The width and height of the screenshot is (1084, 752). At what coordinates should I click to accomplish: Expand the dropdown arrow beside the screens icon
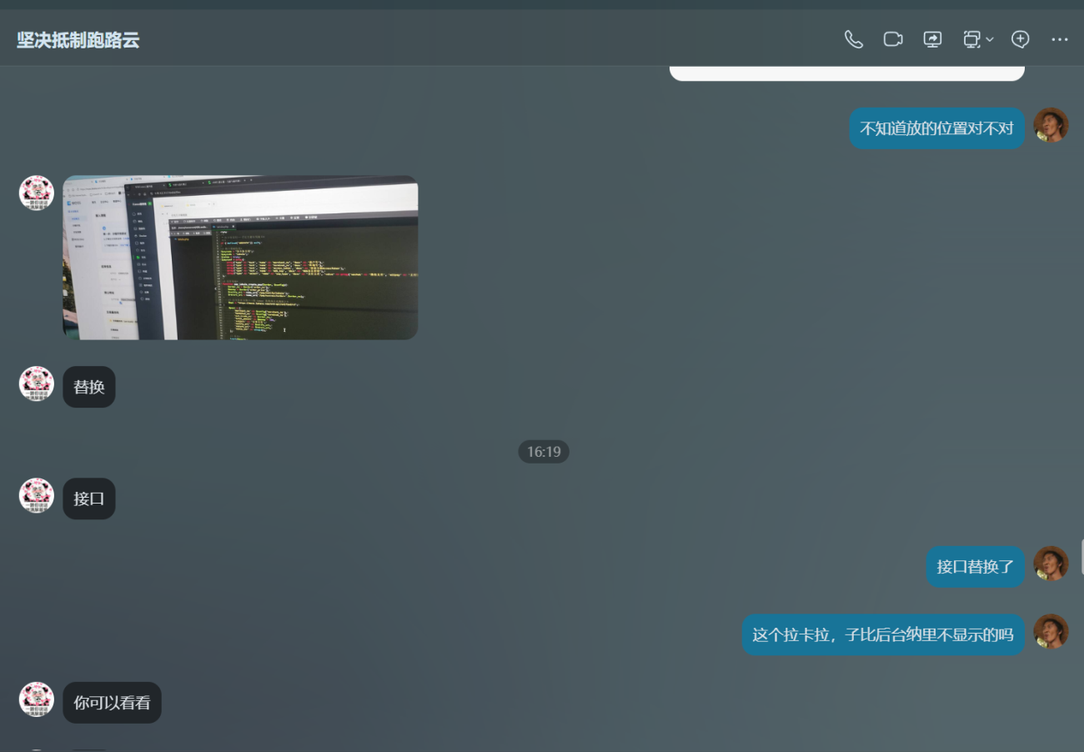[990, 39]
